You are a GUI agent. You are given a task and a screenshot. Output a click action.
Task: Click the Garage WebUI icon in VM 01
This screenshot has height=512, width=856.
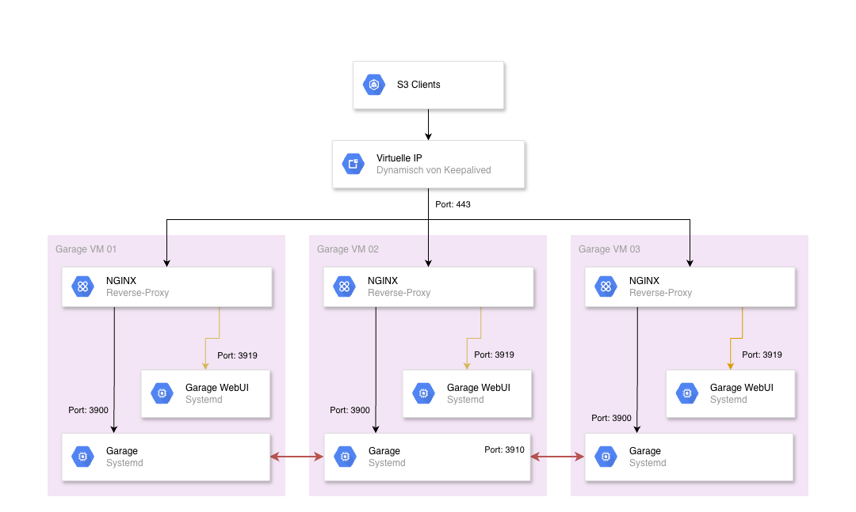[162, 393]
